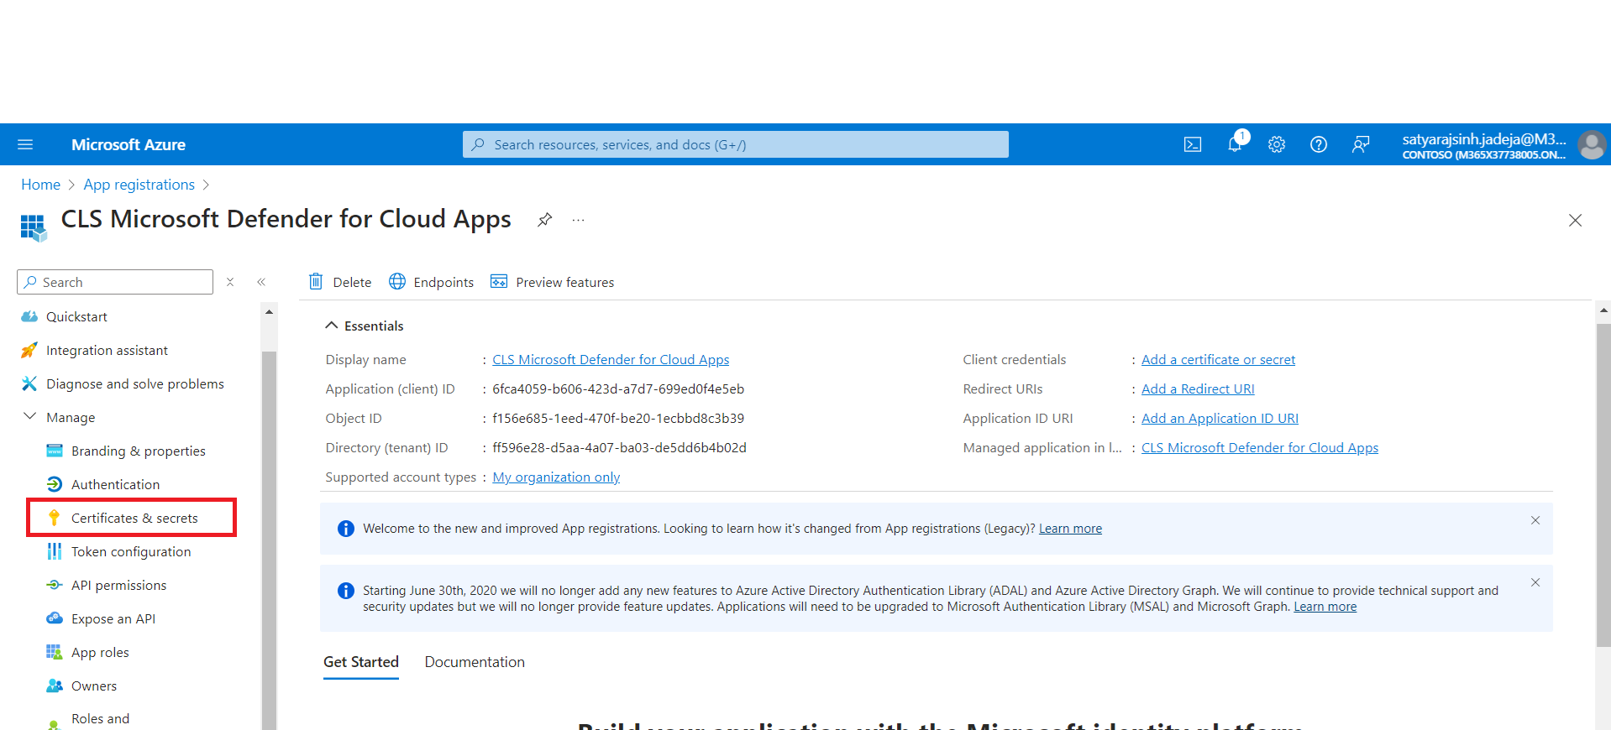Open portal settings gear

point(1277,144)
